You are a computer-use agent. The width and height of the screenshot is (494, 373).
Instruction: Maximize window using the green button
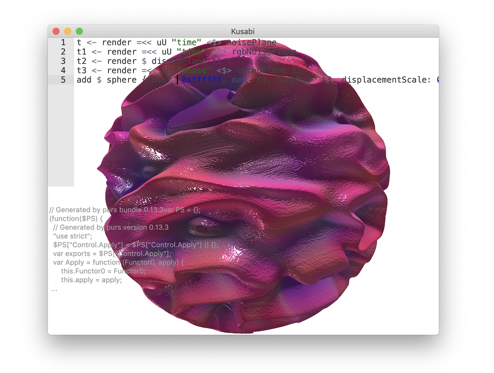pos(79,31)
